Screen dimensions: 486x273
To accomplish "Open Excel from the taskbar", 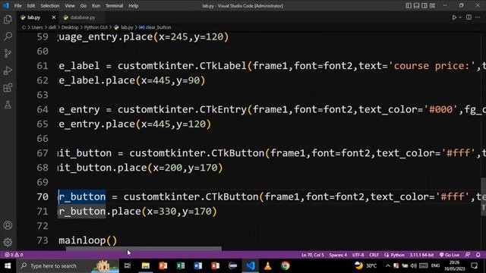I will [x=181, y=266].
